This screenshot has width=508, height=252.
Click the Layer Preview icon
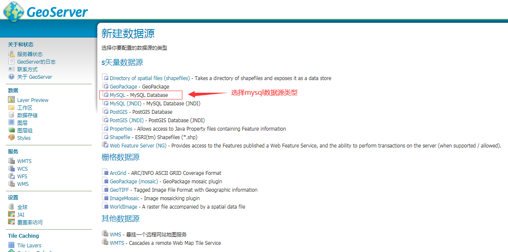(11, 100)
